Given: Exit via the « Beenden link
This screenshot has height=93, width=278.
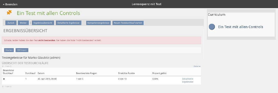Looking at the screenshot, I should point(10,4).
